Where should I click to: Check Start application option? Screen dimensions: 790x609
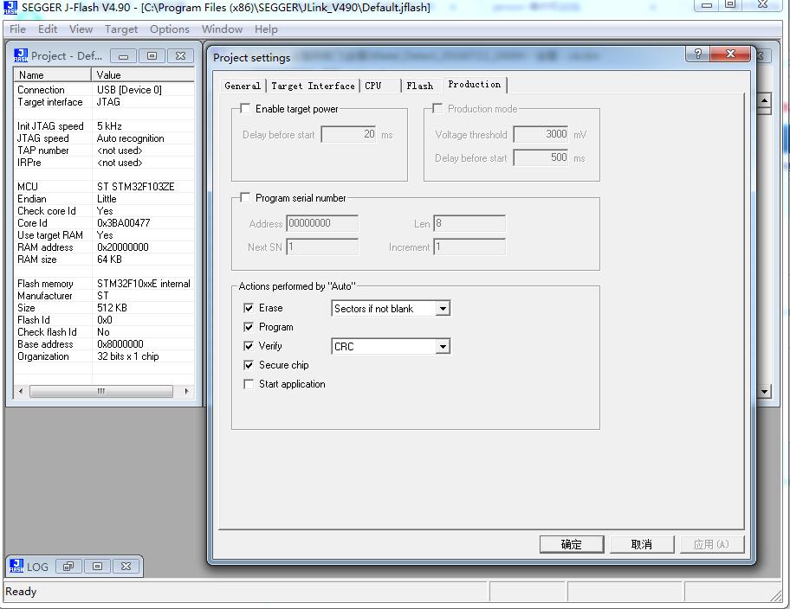[249, 384]
